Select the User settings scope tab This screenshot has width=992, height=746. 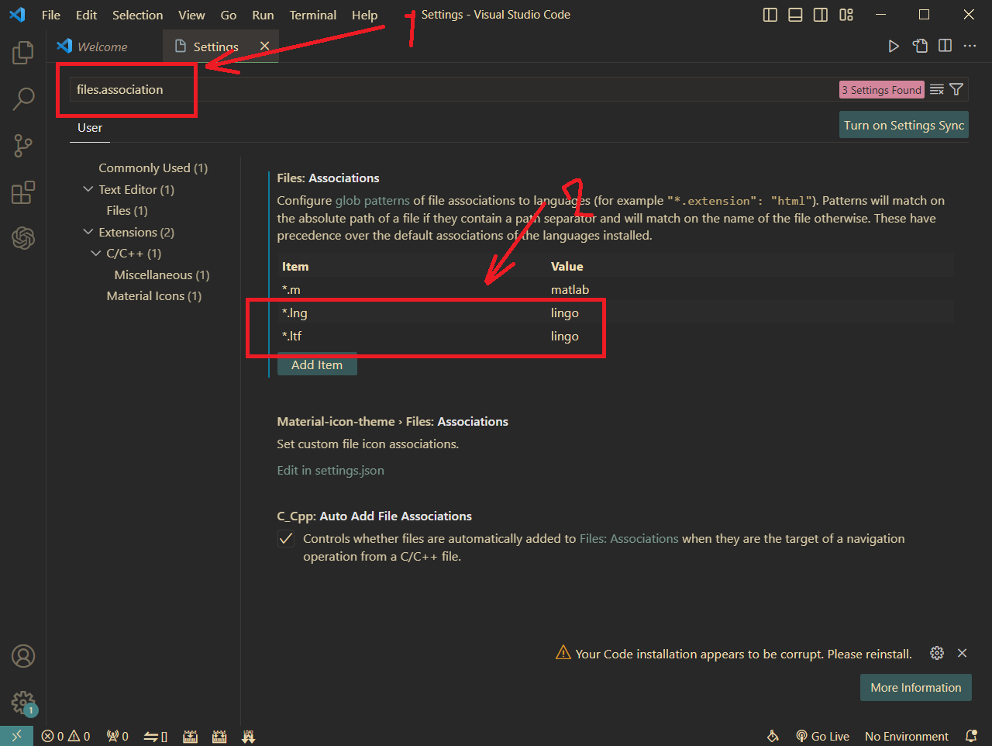click(90, 128)
